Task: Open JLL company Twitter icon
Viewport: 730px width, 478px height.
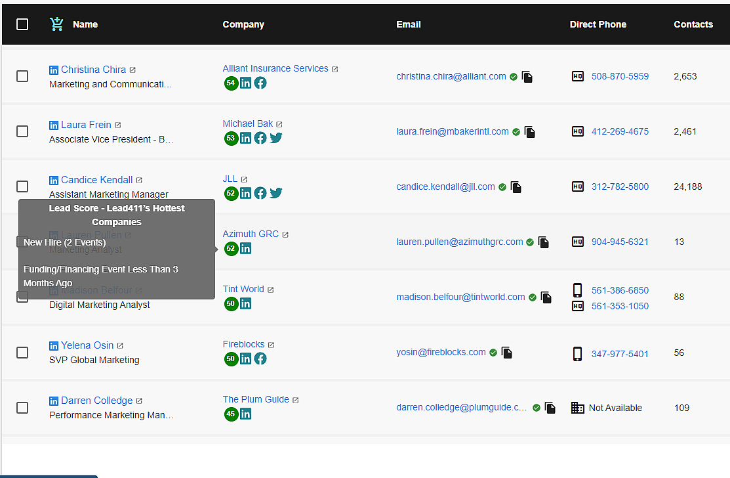Action: 275,193
